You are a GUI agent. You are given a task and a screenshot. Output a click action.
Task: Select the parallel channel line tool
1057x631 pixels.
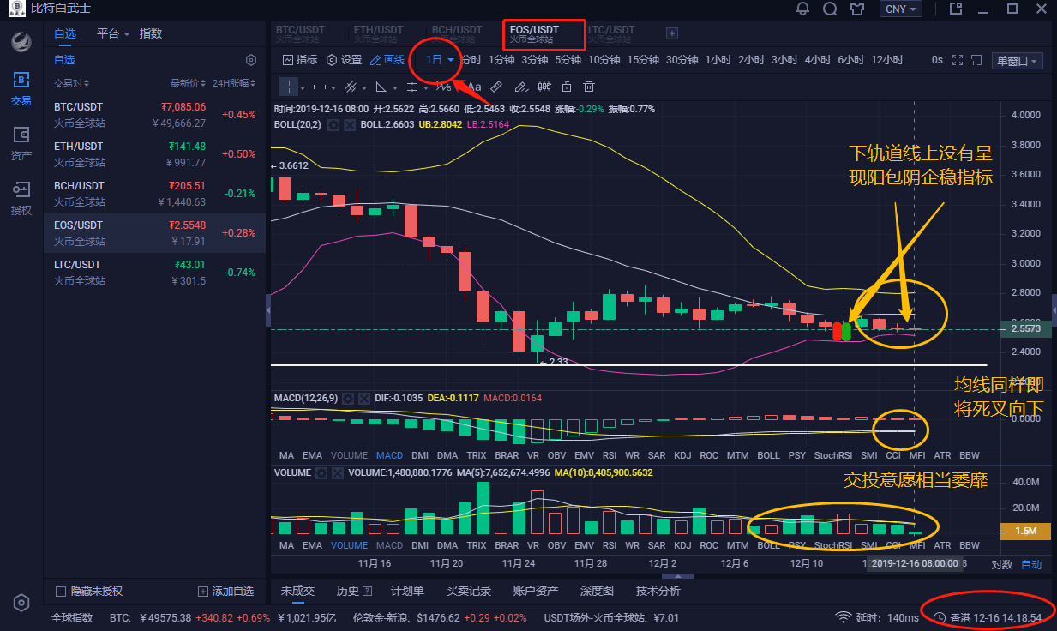(x=351, y=87)
